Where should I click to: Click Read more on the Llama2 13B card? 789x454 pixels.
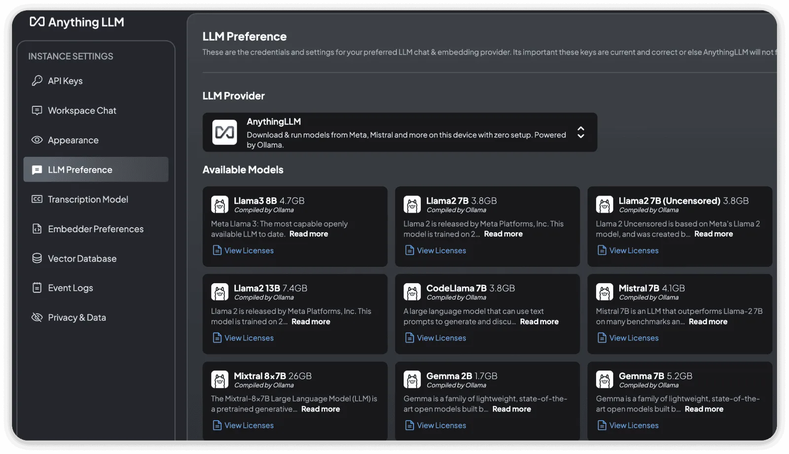(311, 321)
